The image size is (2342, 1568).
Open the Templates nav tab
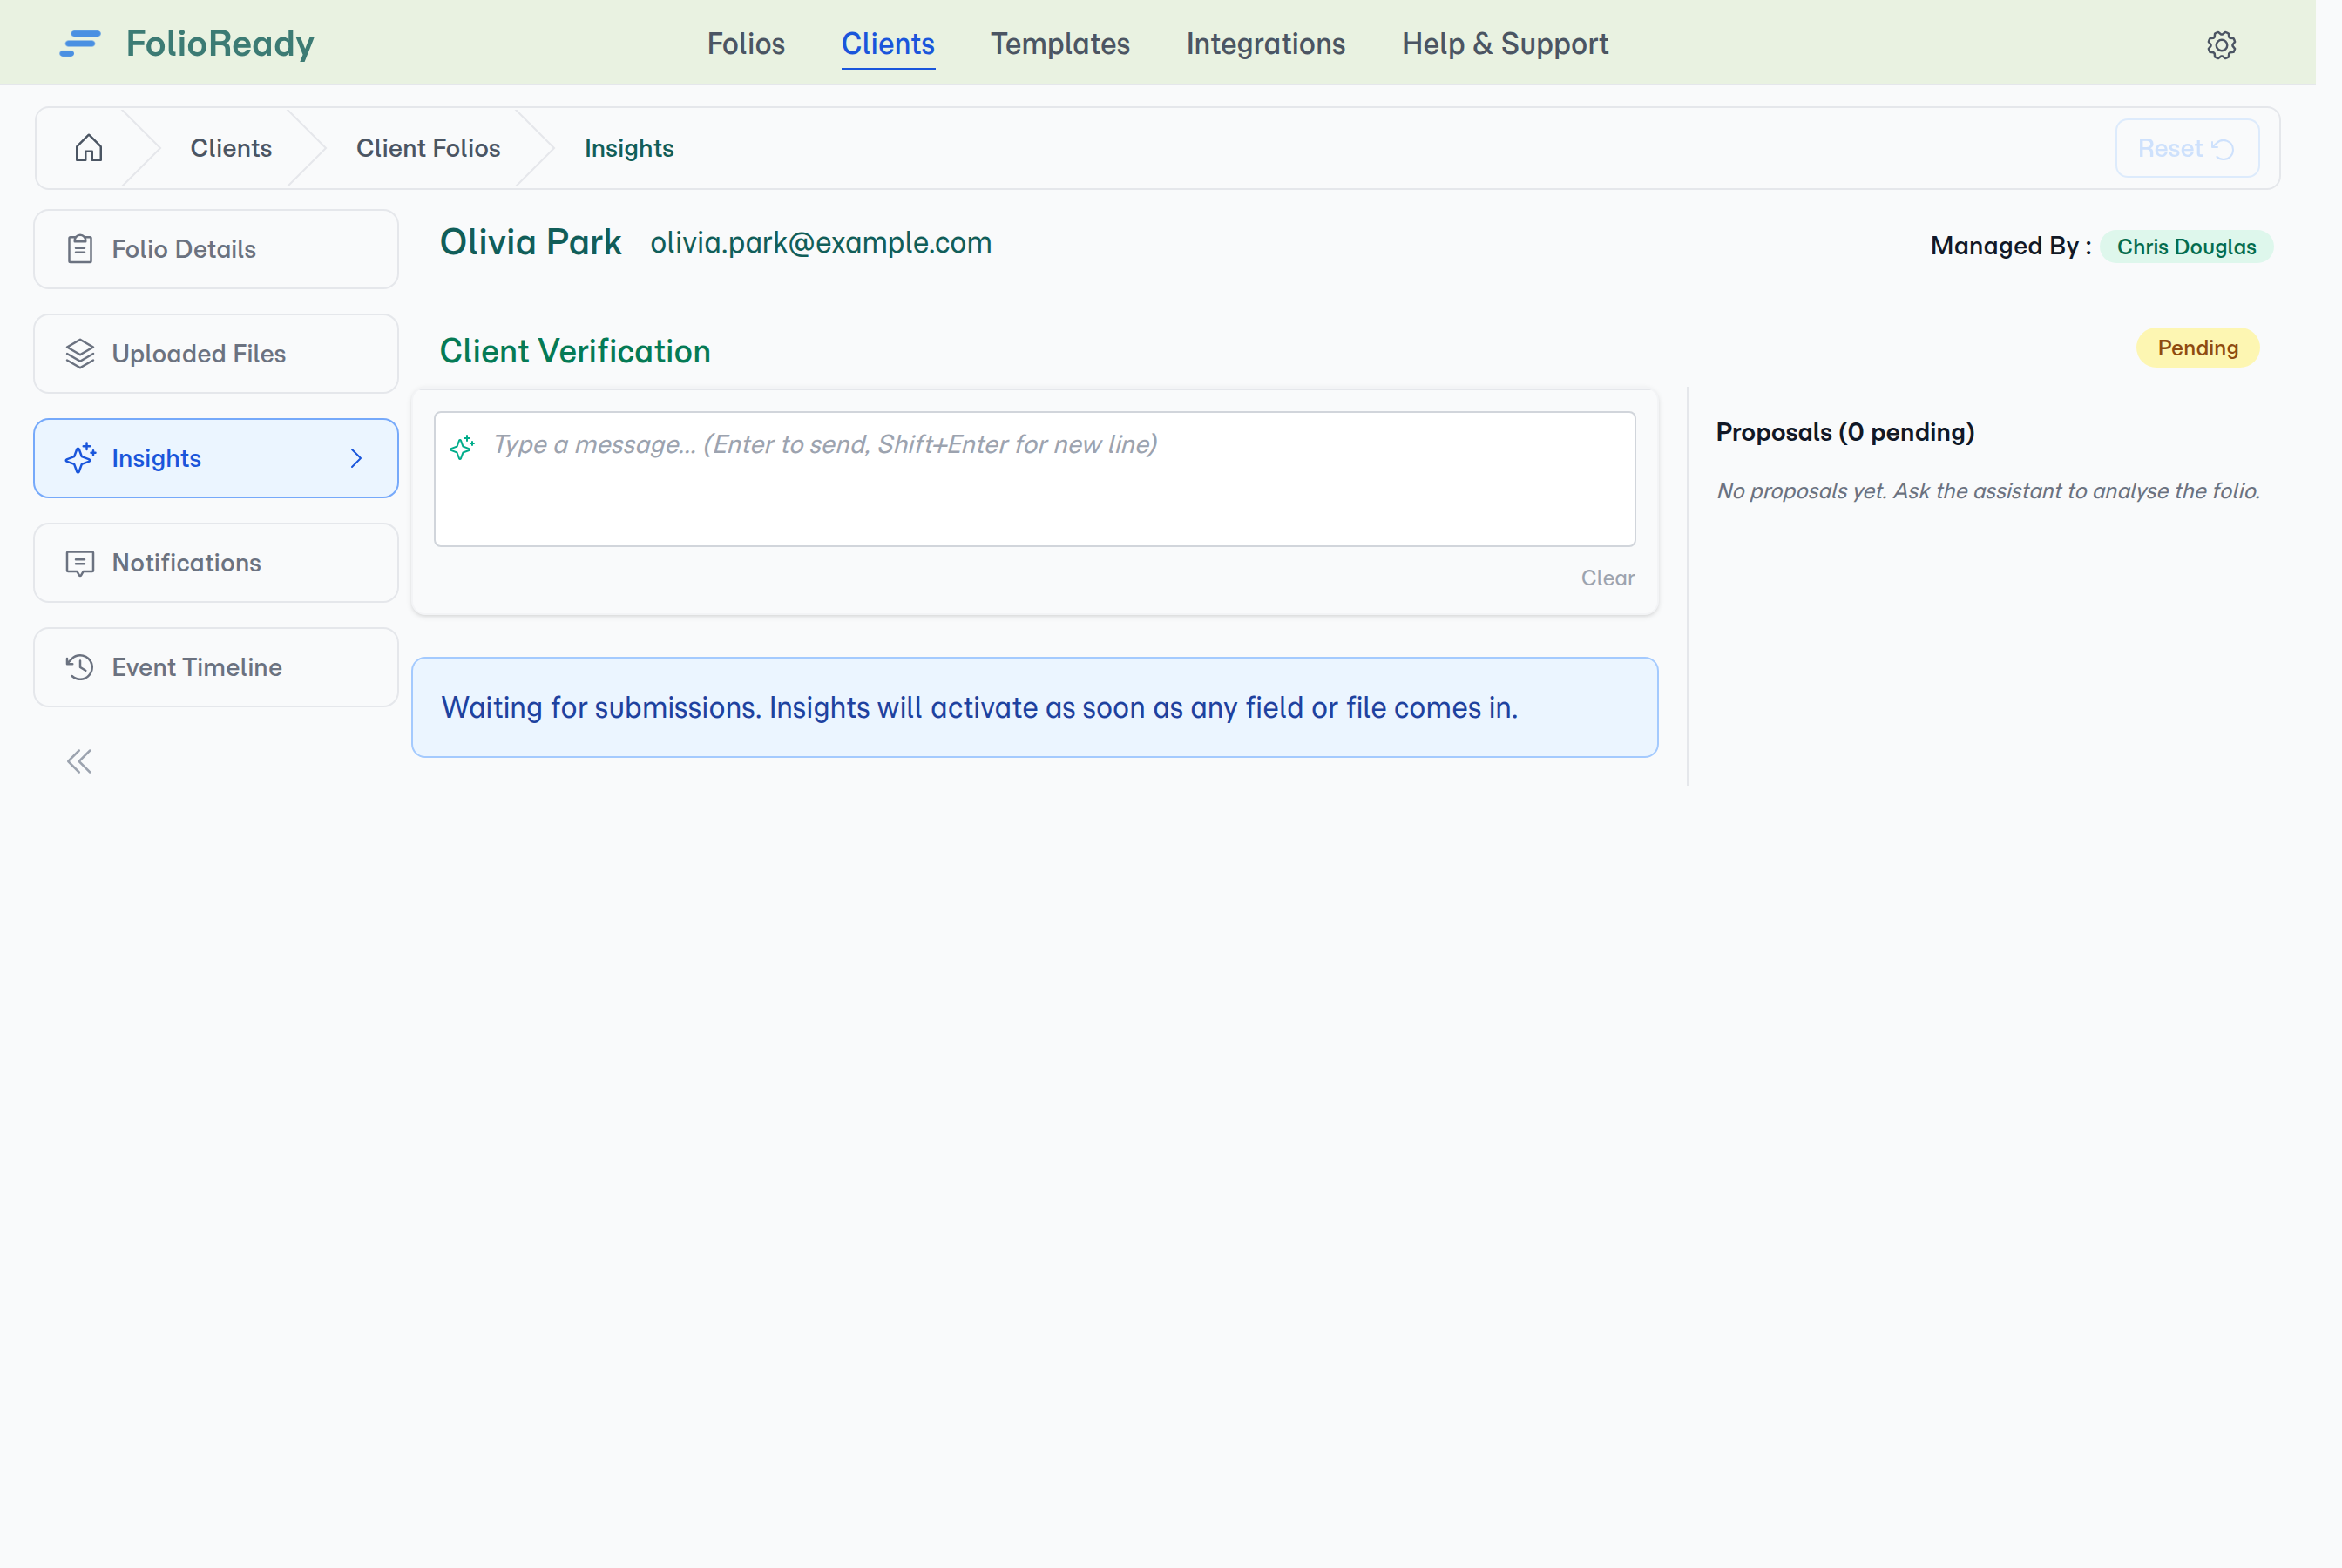[x=1060, y=44]
